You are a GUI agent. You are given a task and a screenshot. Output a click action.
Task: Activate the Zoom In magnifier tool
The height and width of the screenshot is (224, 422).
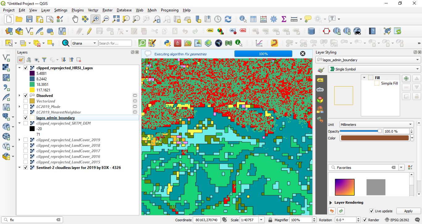pyautogui.click(x=95, y=19)
